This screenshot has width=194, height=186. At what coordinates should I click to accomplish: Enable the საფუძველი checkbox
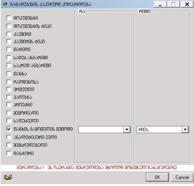[9, 121]
